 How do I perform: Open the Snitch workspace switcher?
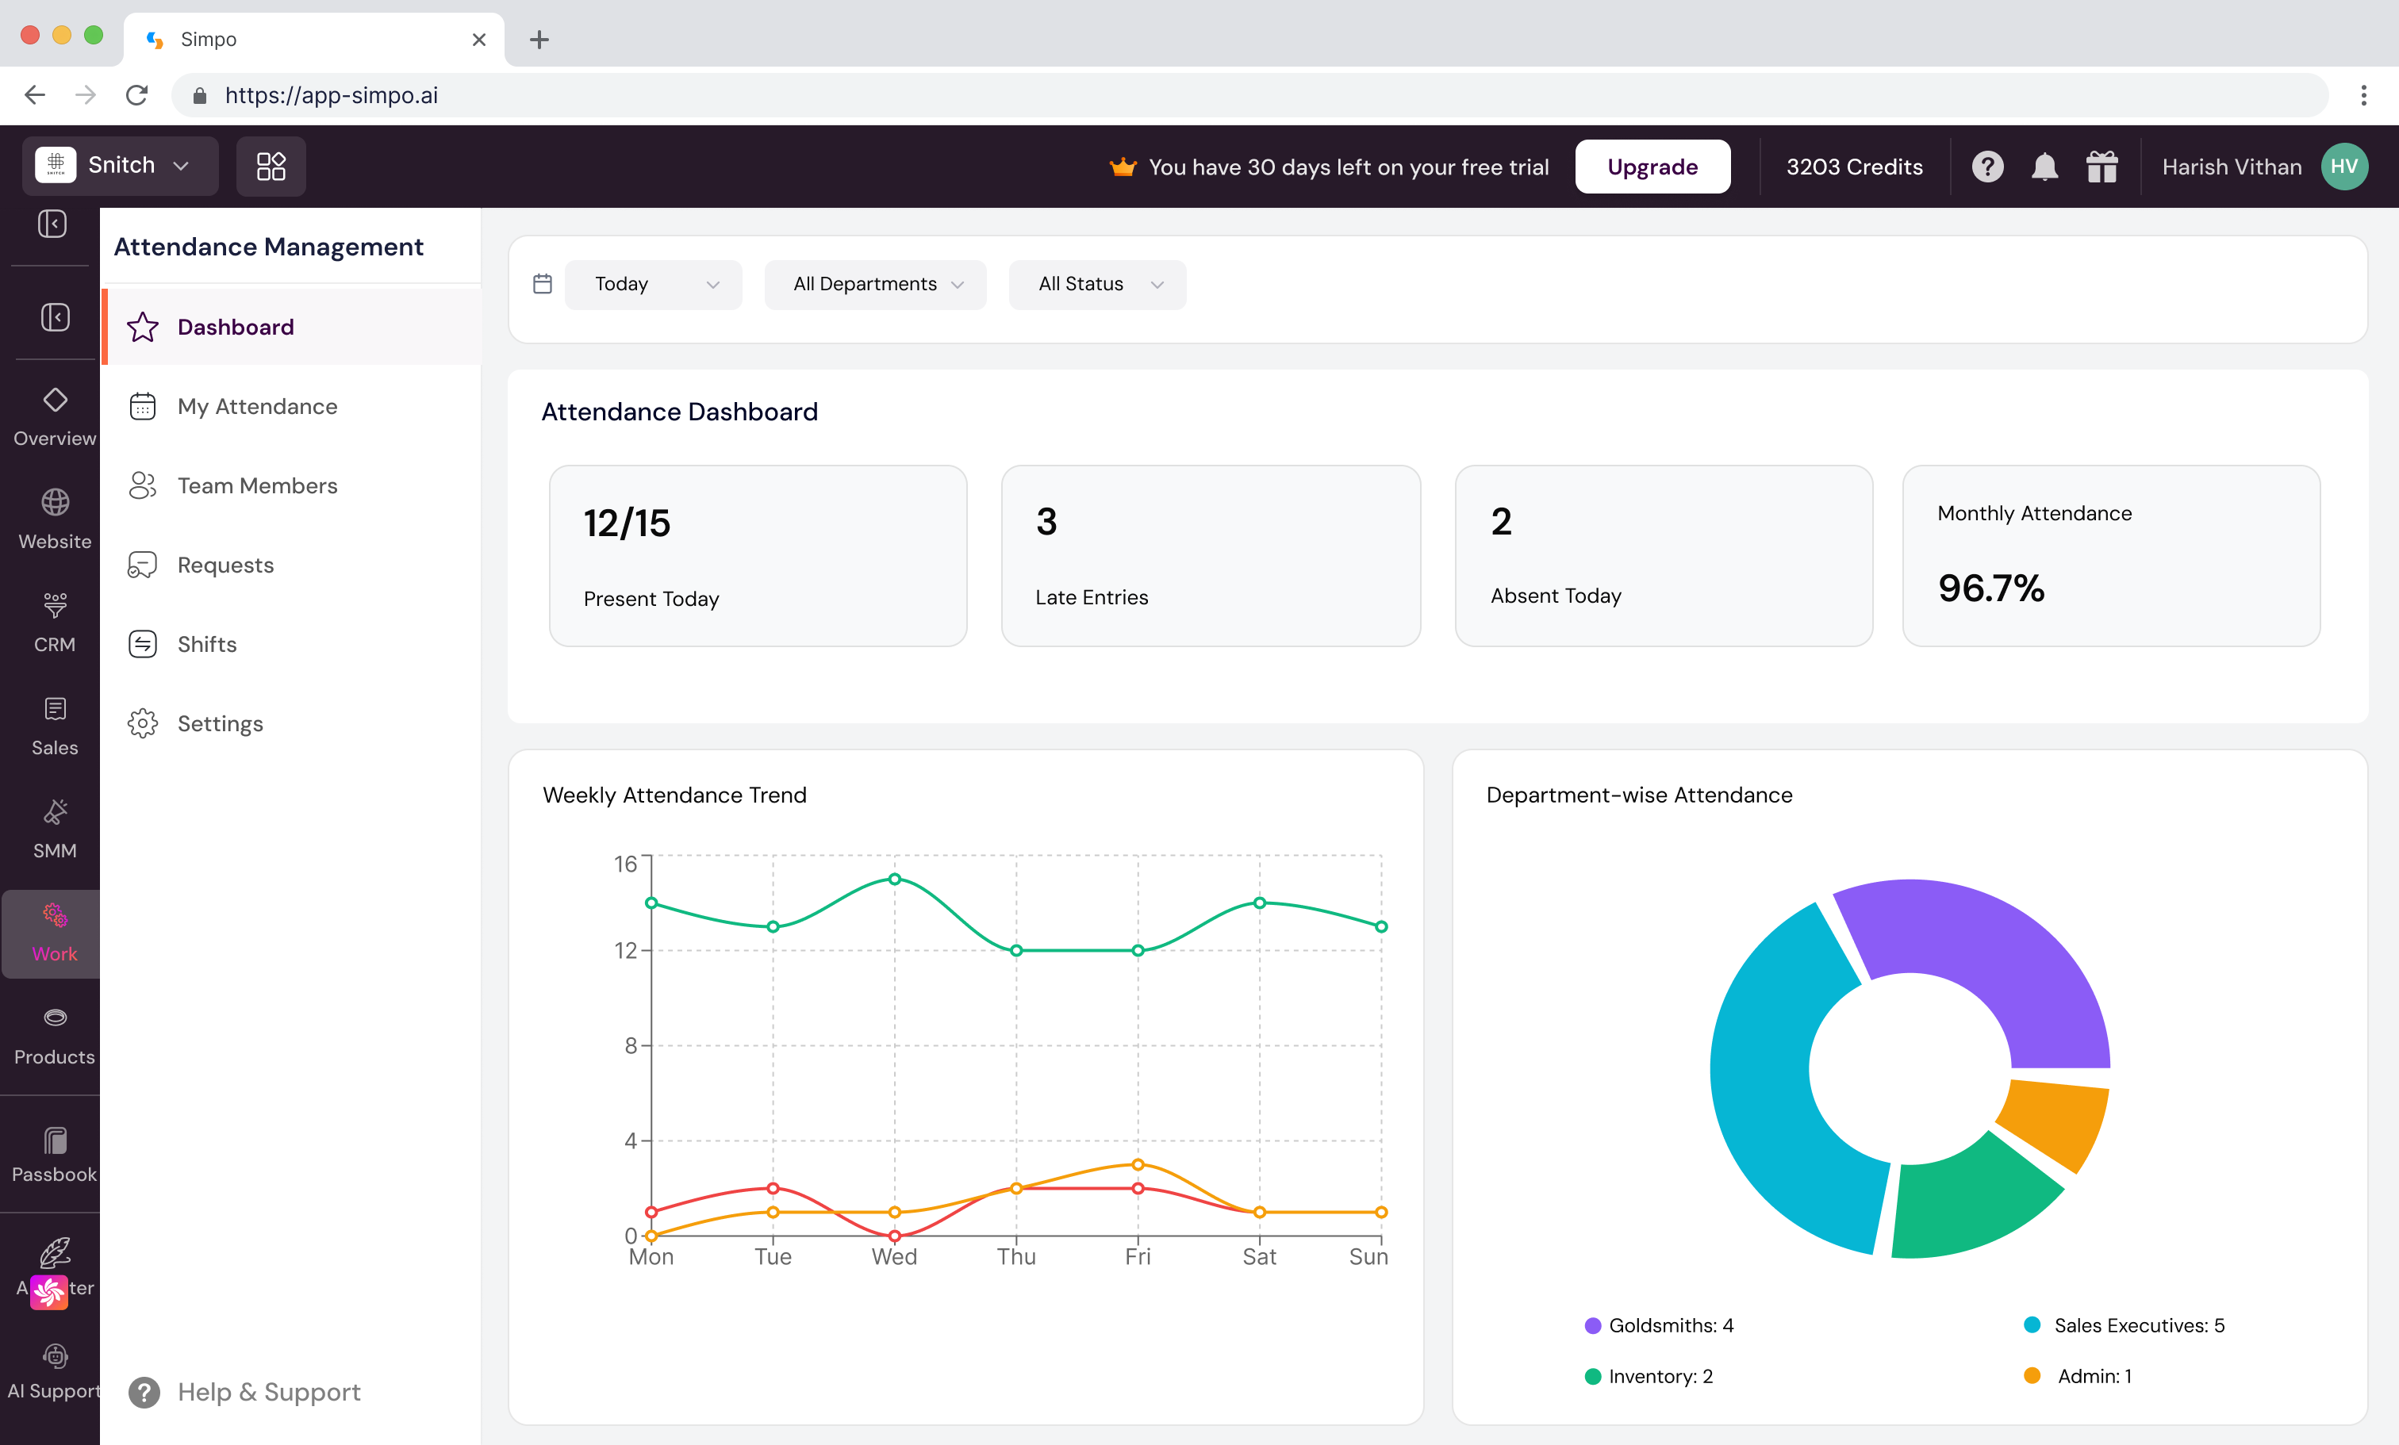point(121,166)
